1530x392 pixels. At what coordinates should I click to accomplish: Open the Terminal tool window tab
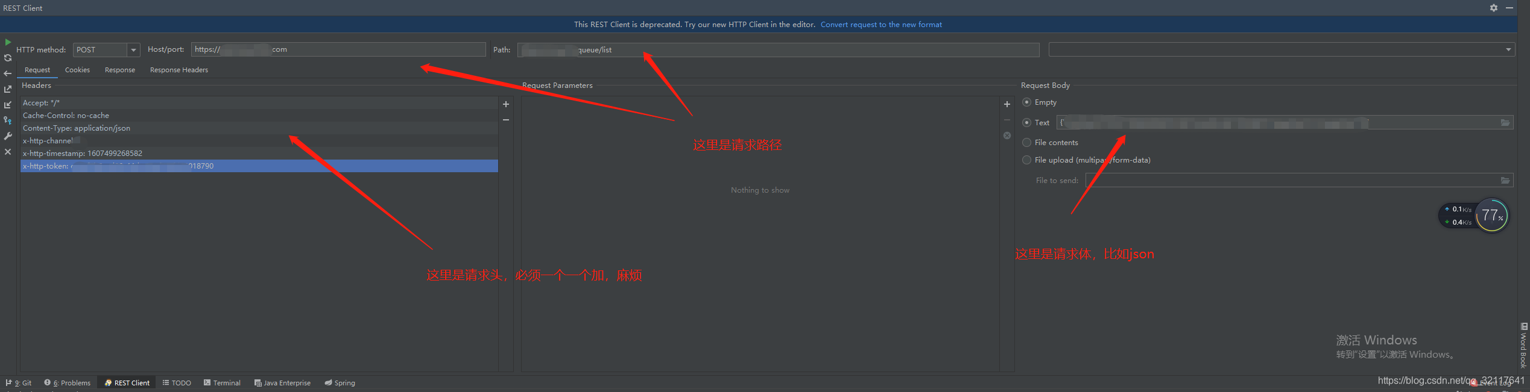[222, 383]
